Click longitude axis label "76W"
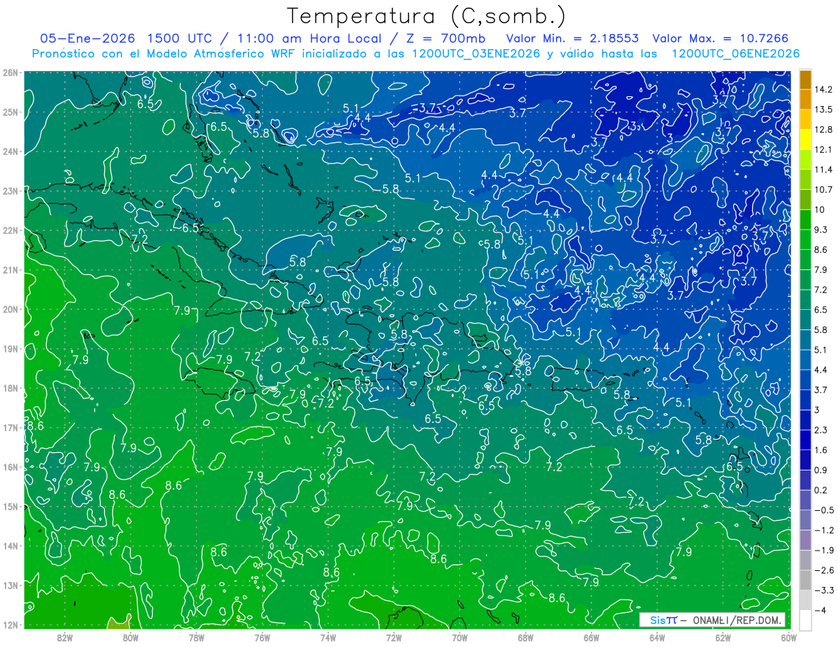Screen dimensions: 838x647 (x=262, y=637)
